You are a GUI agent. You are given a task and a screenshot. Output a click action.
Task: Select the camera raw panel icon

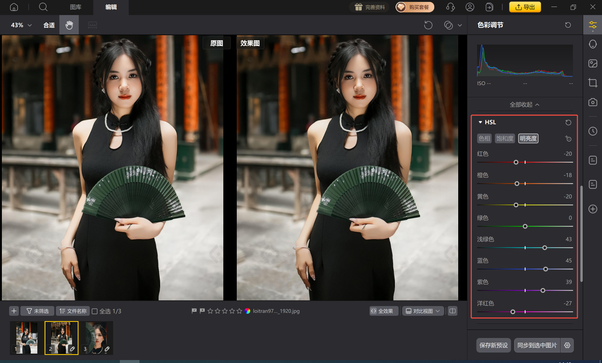pyautogui.click(x=593, y=102)
